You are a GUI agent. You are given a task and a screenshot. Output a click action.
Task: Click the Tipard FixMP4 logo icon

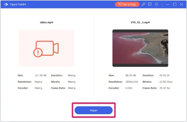click(6, 4)
